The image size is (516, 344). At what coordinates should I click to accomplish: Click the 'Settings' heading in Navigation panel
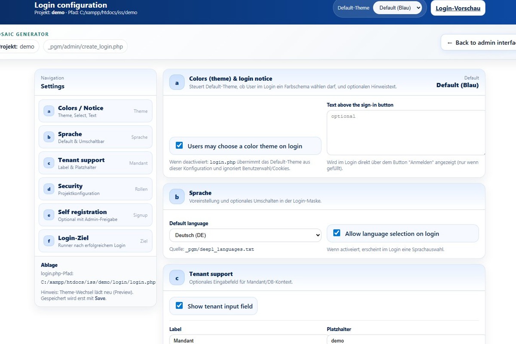pos(52,86)
